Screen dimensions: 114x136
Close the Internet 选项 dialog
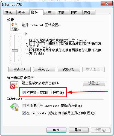(x=107, y=4)
